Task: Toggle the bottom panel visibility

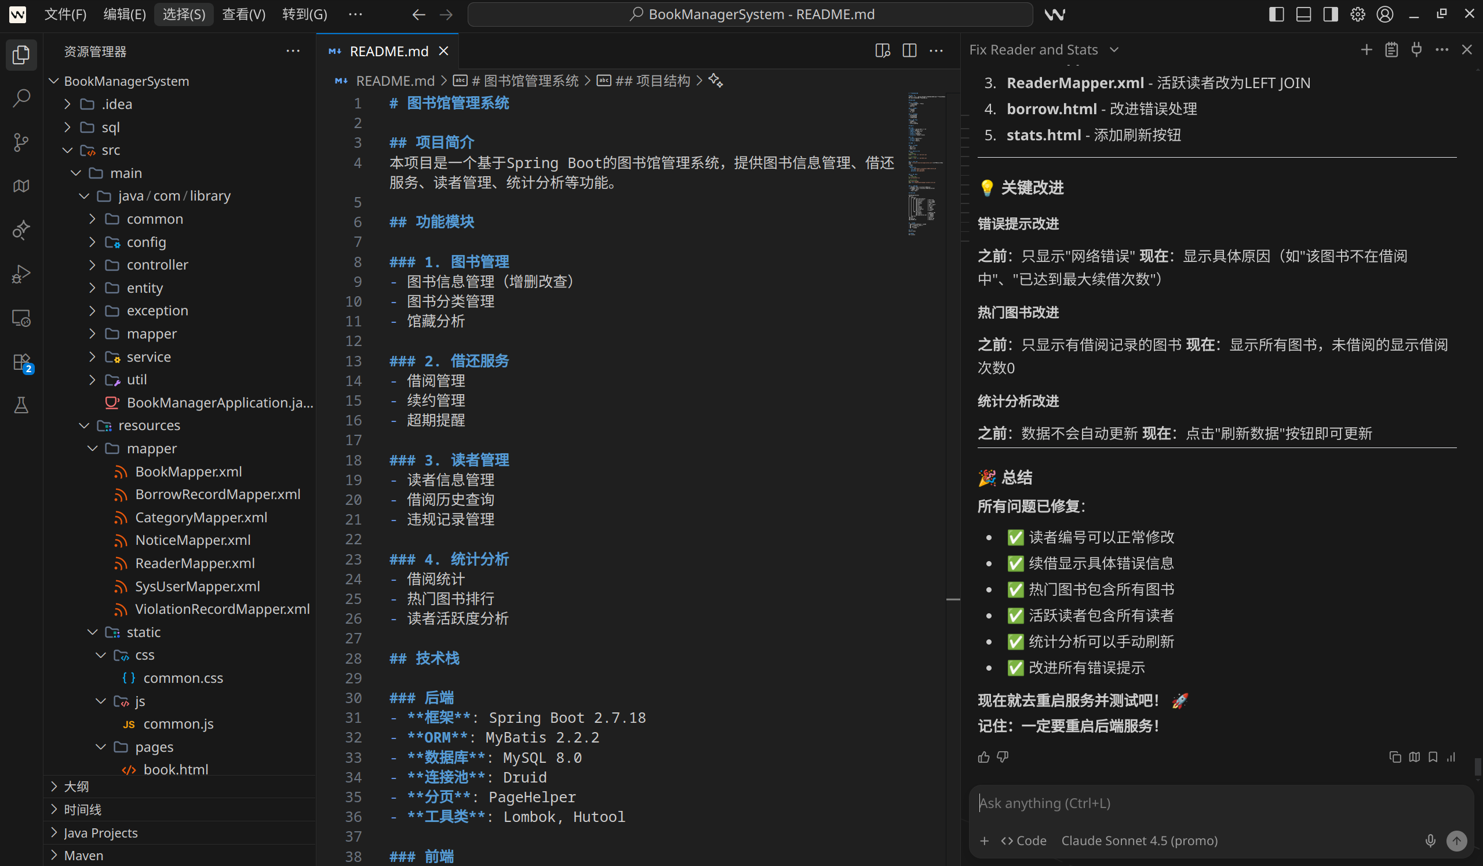Action: (x=1303, y=14)
